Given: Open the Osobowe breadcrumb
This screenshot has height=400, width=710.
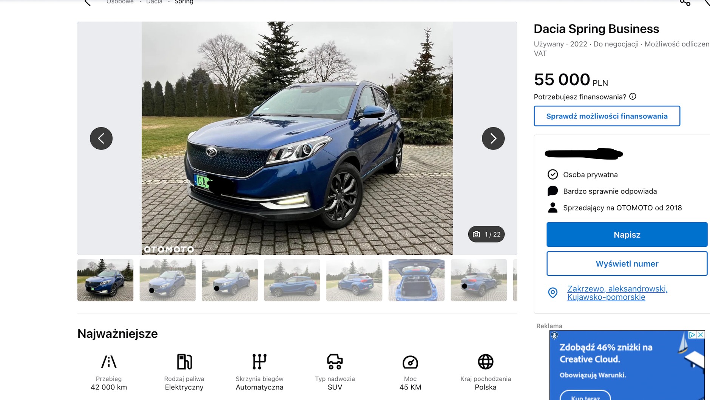Looking at the screenshot, I should pos(120,2).
